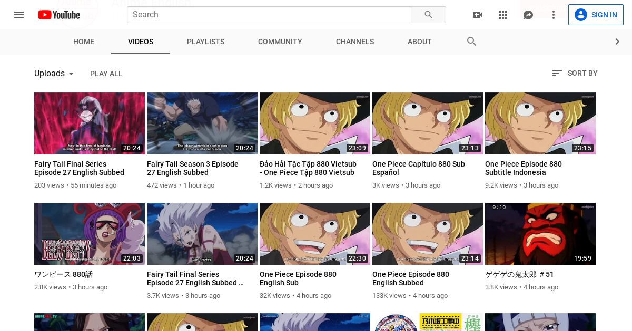Search within channel magnifier icon
The width and height of the screenshot is (632, 331).
[x=472, y=42]
